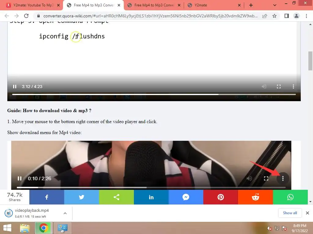Click the Chrome taskbar icon
313x234 pixels.
(x=44, y=228)
